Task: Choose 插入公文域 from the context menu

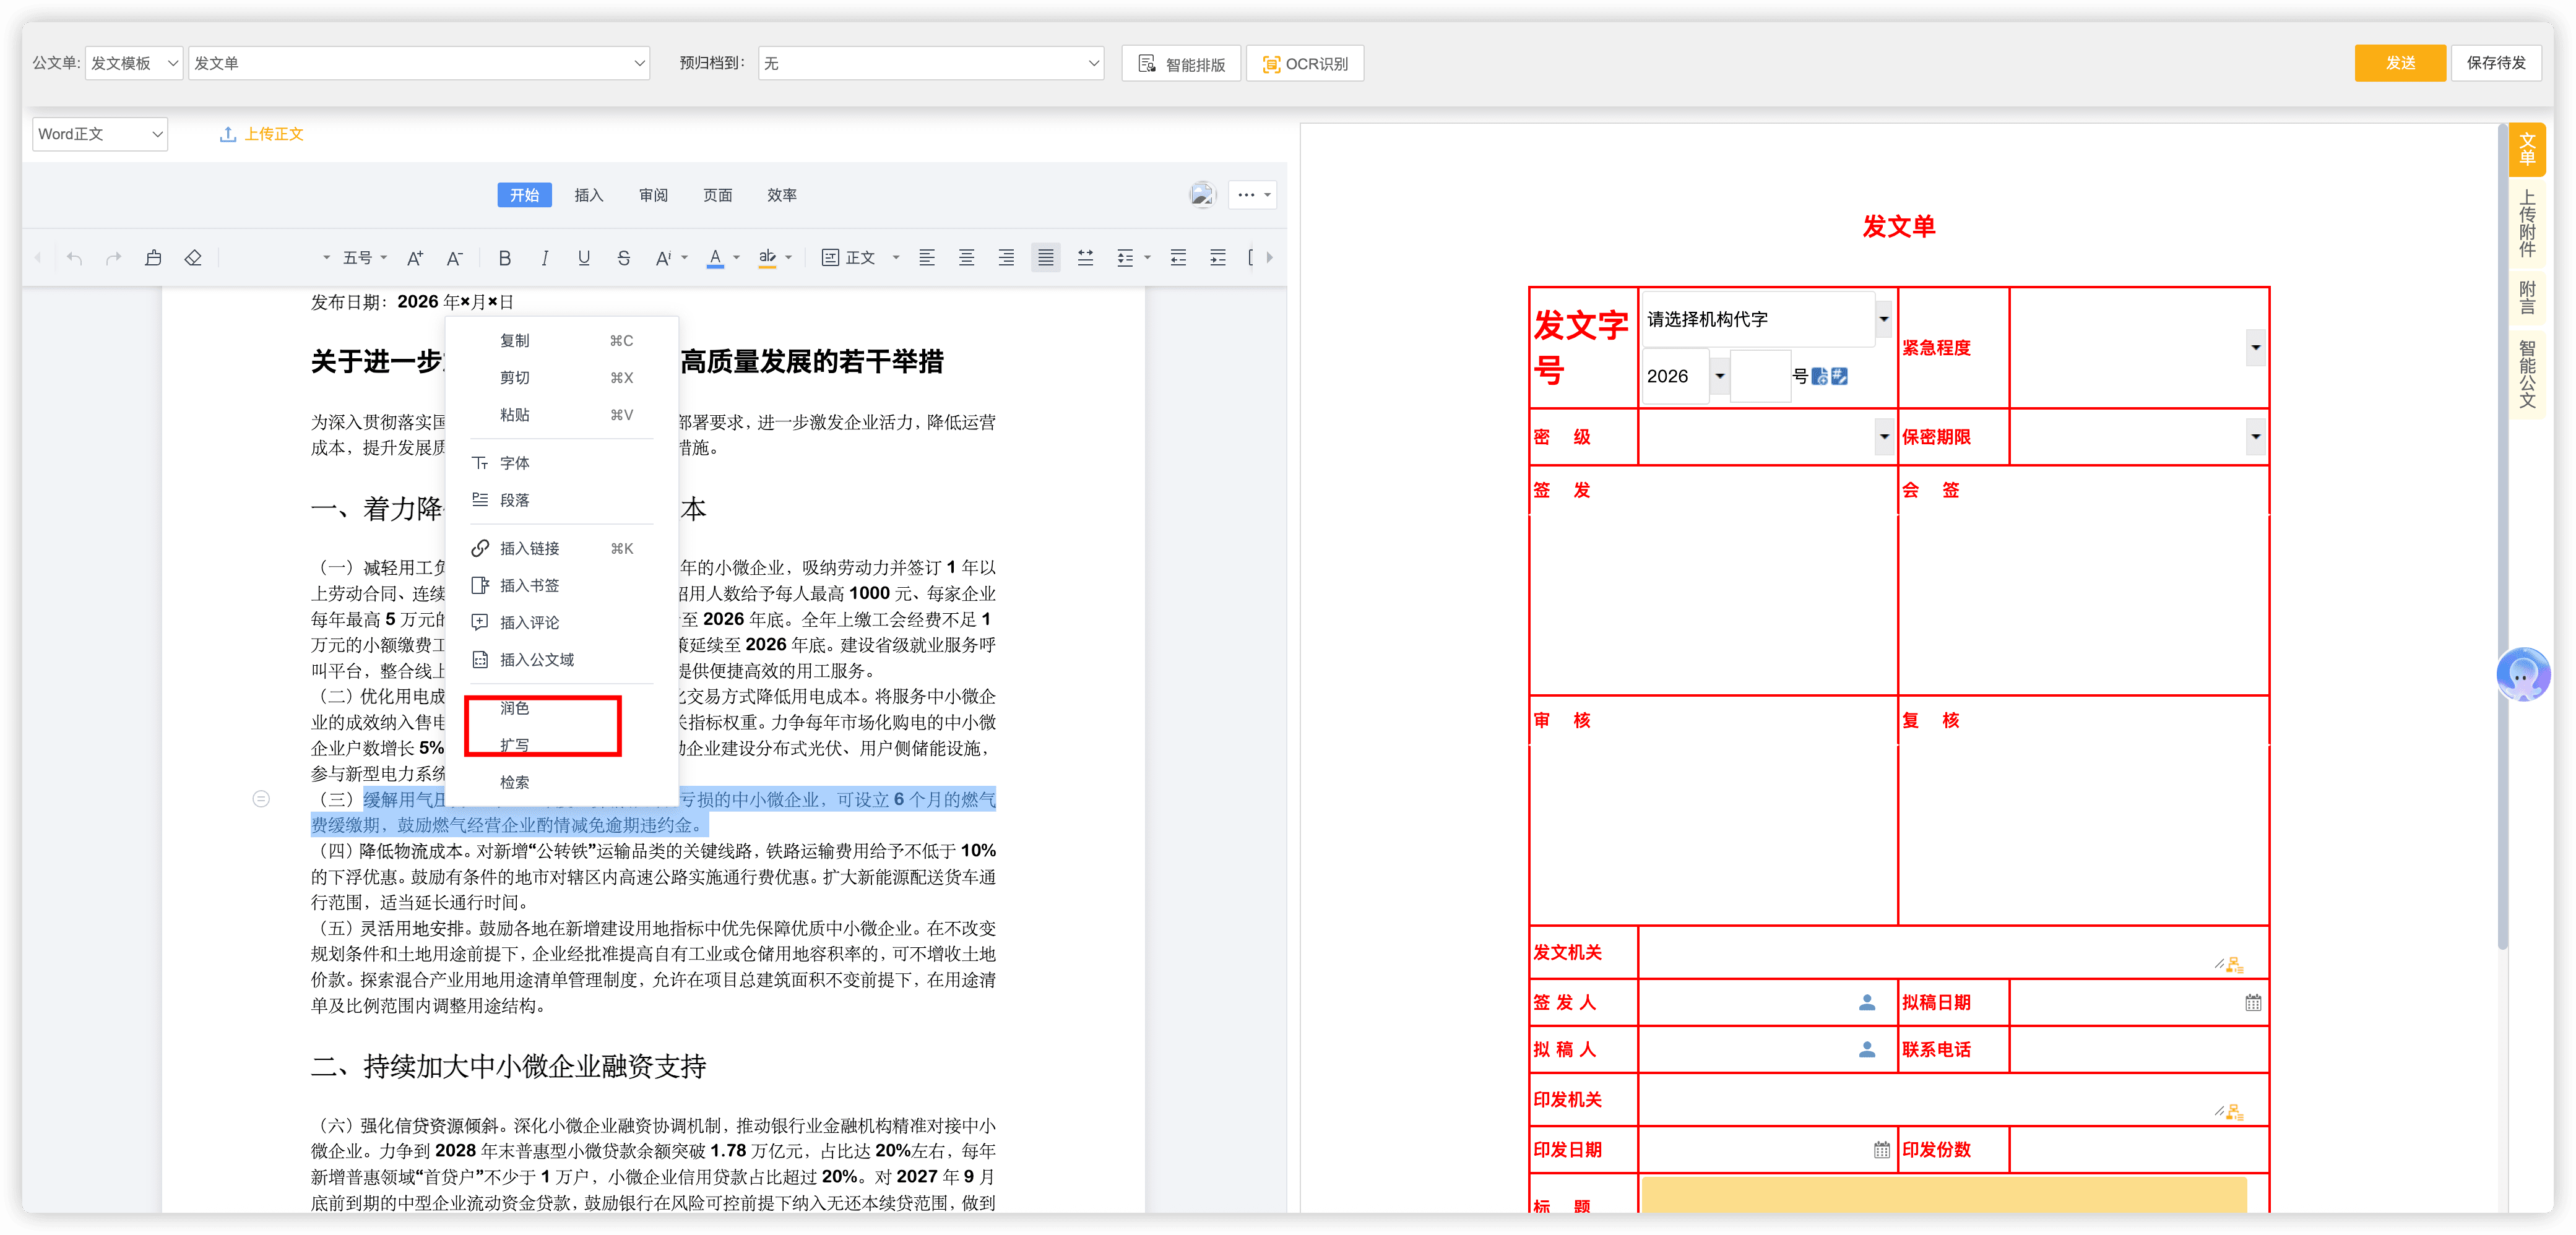Action: tap(561, 660)
